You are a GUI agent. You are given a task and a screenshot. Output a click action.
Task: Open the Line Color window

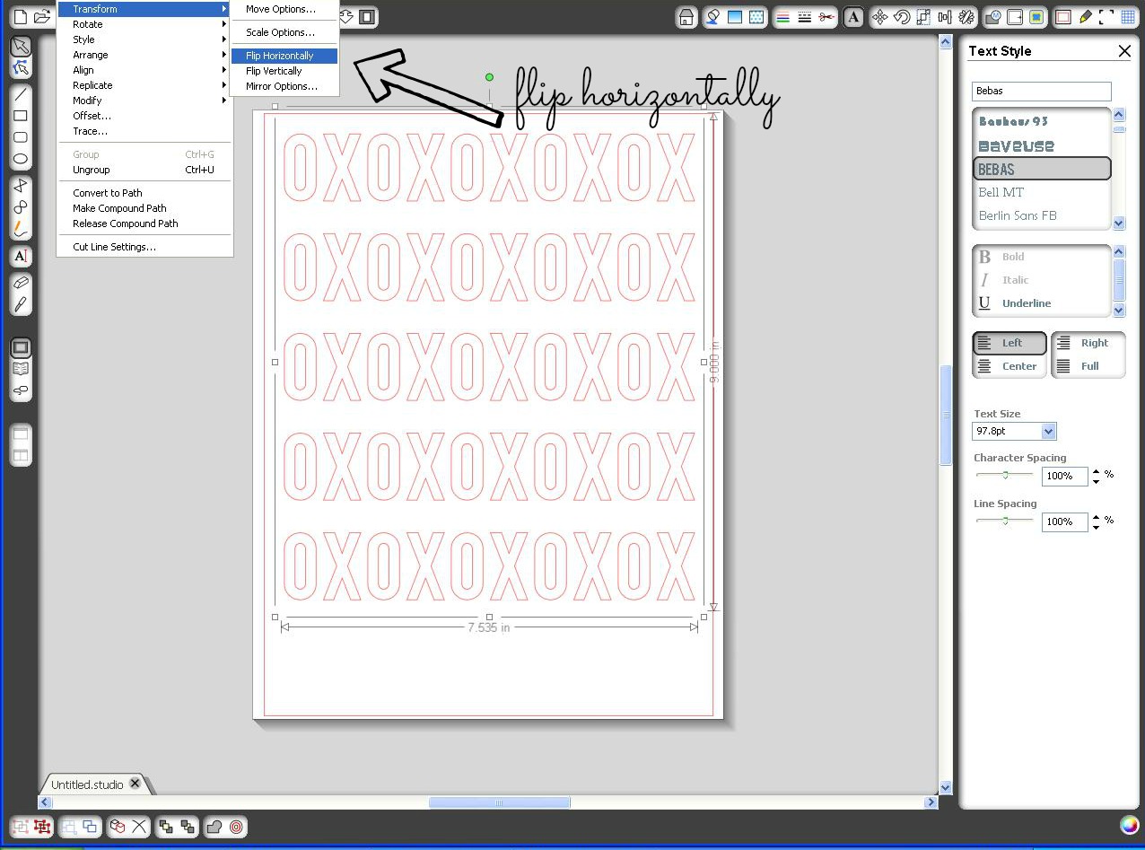(x=783, y=17)
